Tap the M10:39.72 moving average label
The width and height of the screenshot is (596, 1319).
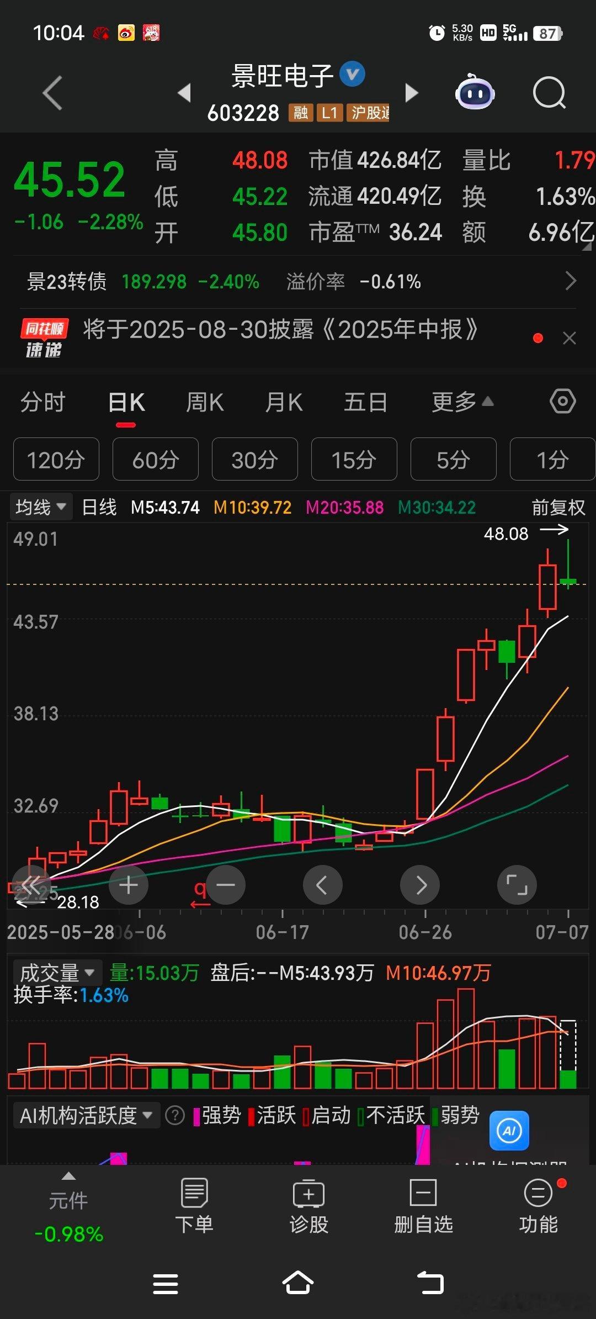click(252, 507)
